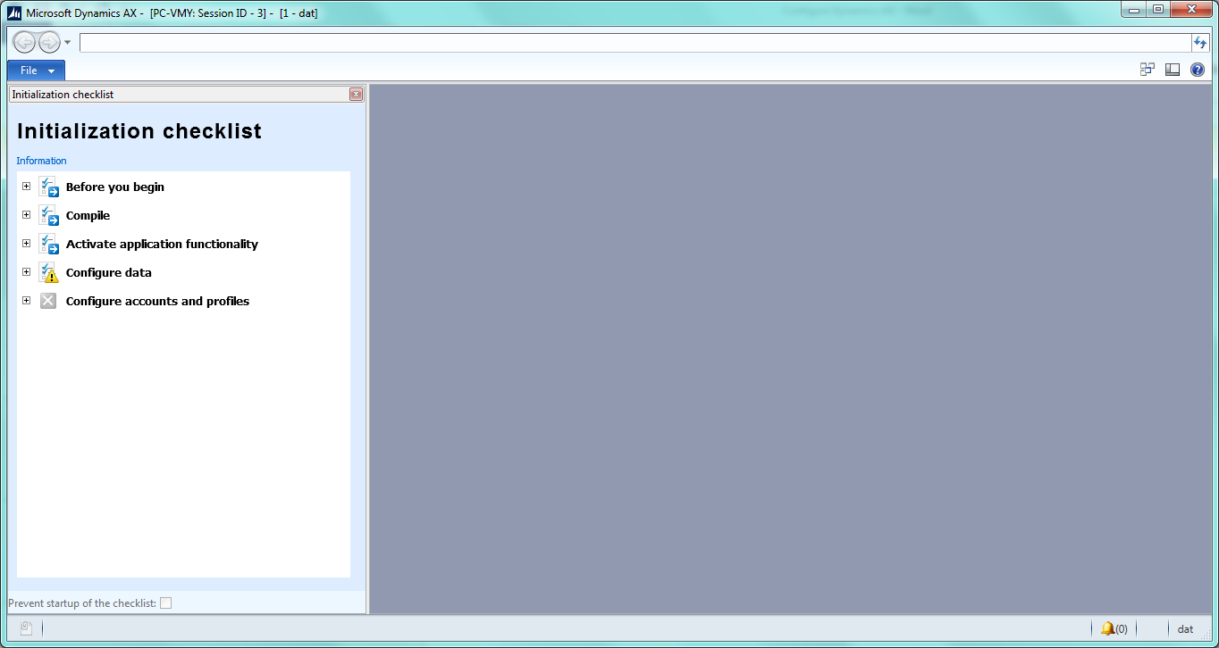
Task: Go back with the Back navigation button
Action: pyautogui.click(x=24, y=42)
